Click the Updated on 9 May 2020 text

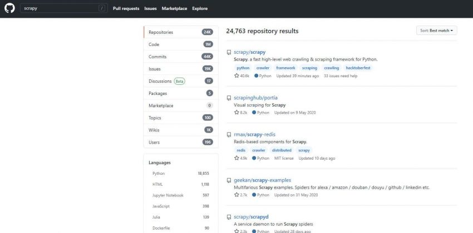click(x=295, y=113)
